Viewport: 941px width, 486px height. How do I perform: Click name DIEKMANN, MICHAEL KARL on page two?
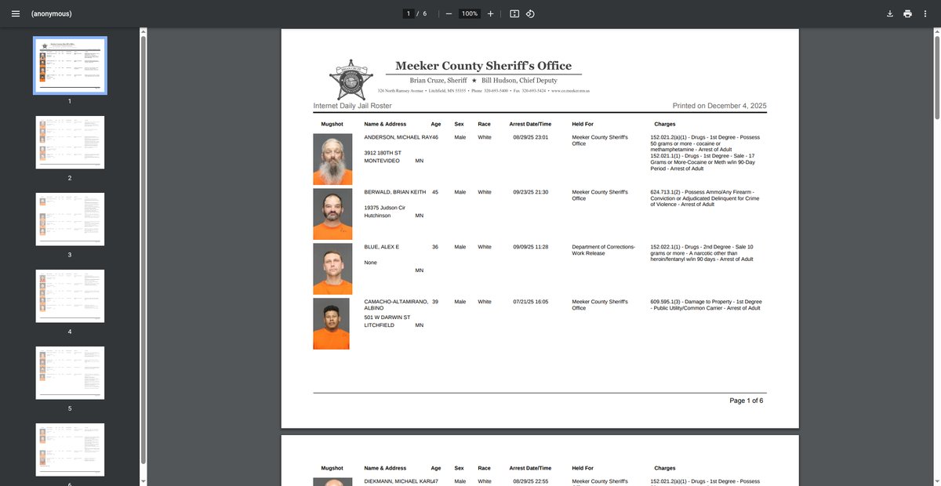tap(398, 481)
